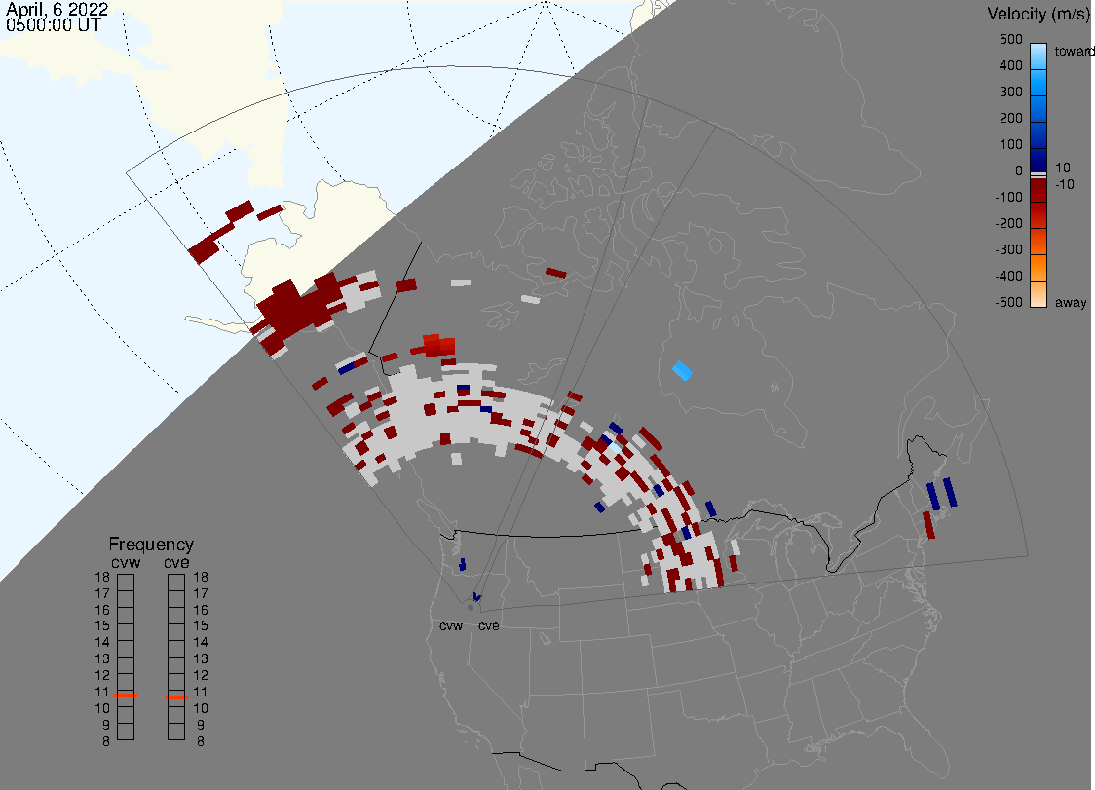Image resolution: width=1095 pixels, height=790 pixels.
Task: Click the peach 'away' segment of velocity scale
Action: [1038, 293]
